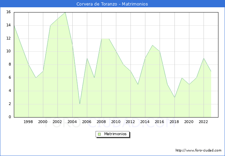Click the 2022 x-axis label
Image resolution: width=225 pixels, height=156 pixels.
point(204,122)
